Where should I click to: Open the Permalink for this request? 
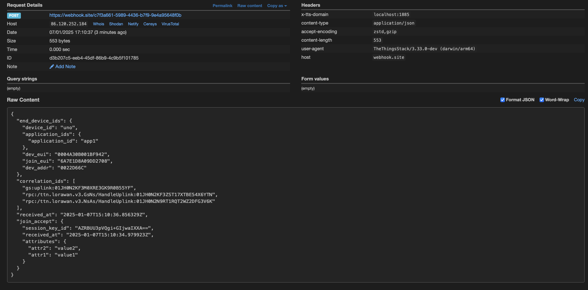(222, 6)
